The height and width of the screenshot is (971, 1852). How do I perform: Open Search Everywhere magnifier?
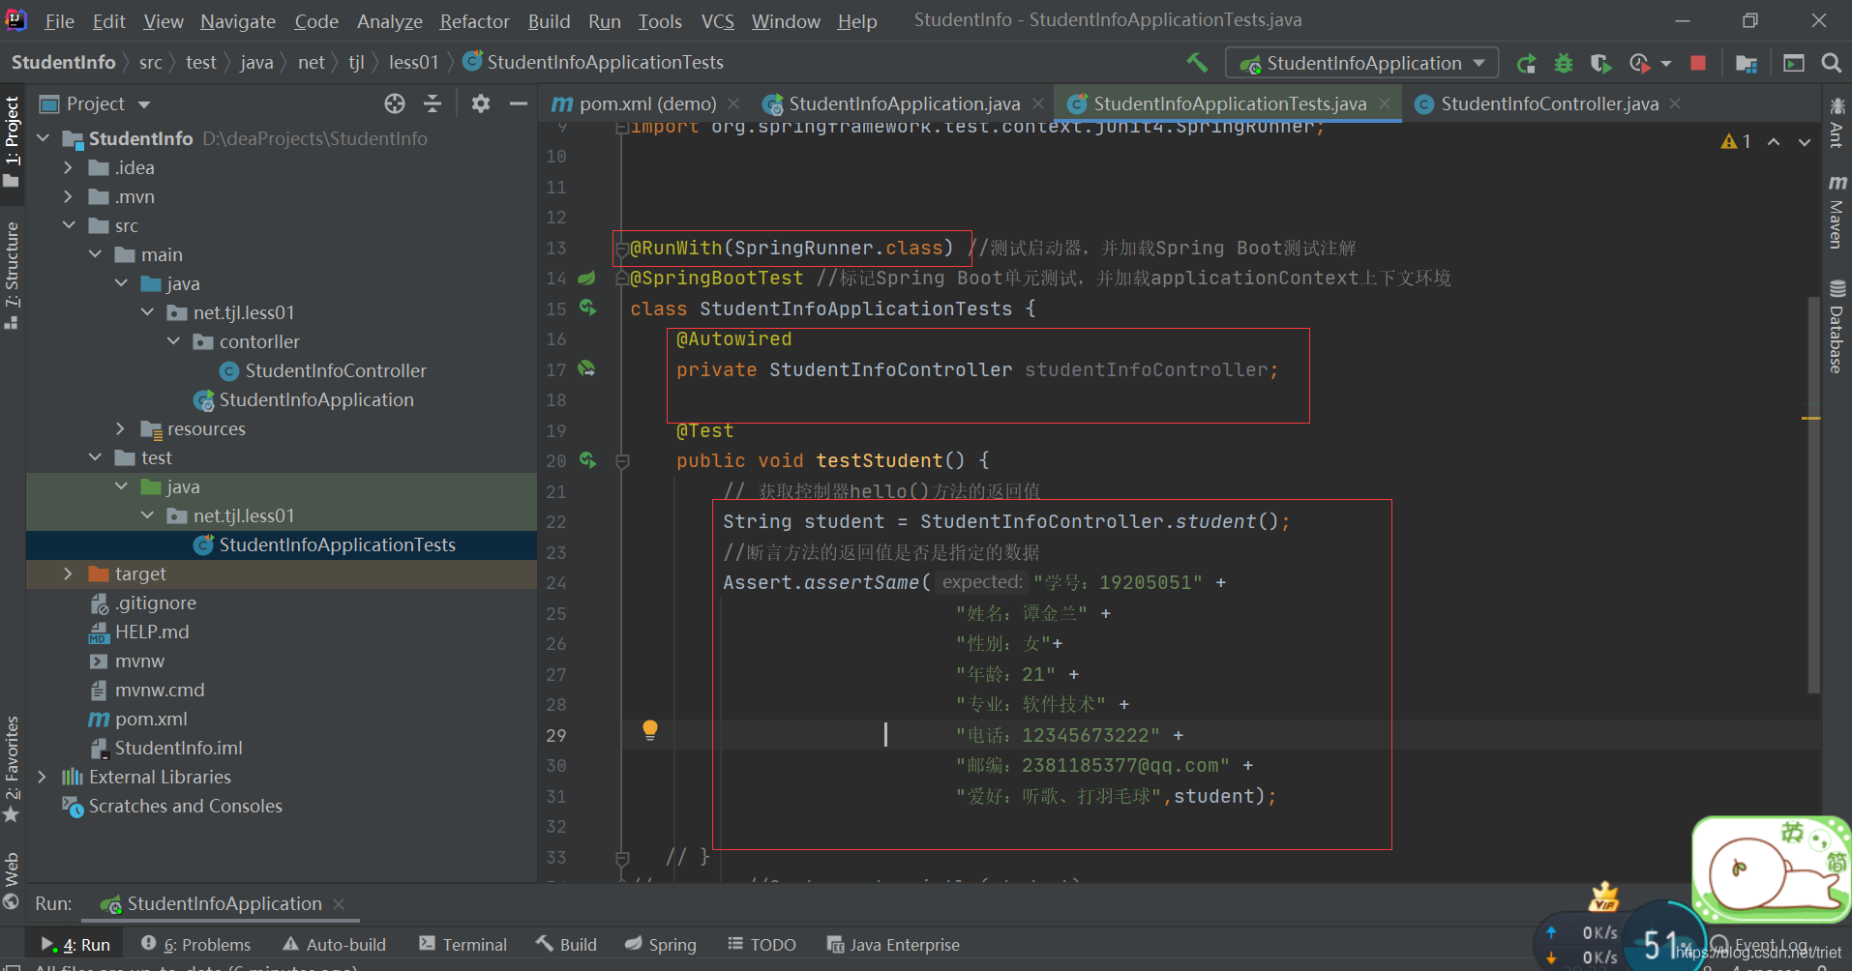click(1831, 63)
